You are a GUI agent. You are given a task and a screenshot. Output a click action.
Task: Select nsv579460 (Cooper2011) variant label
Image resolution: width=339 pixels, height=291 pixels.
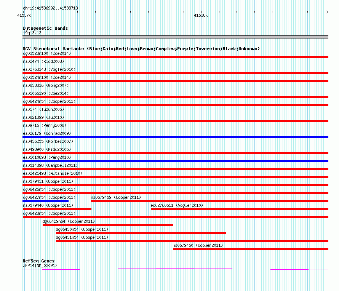198,245
